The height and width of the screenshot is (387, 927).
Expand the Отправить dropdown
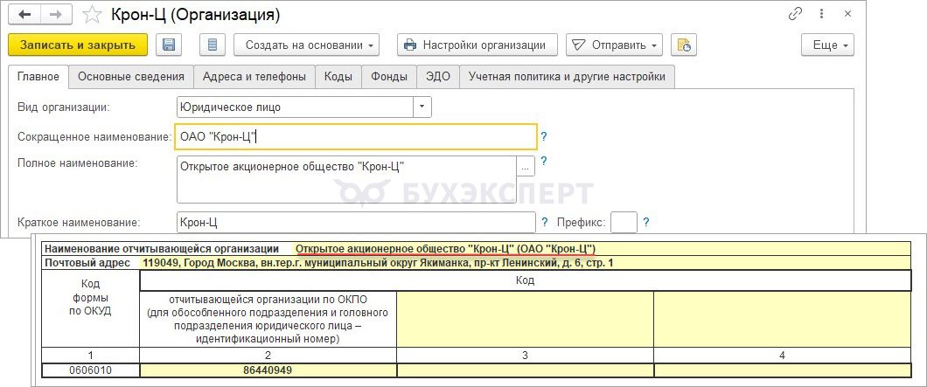[614, 45]
